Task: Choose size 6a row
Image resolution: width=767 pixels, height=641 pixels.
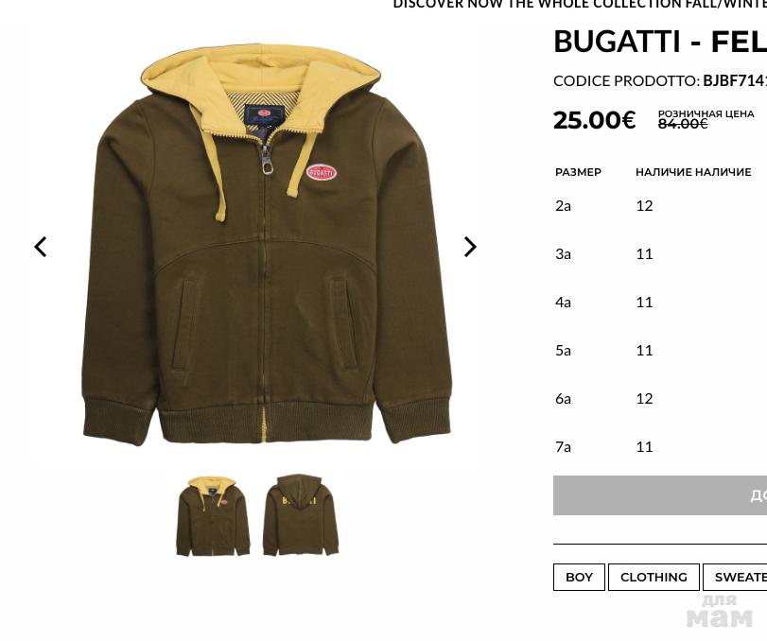Action: pos(660,398)
